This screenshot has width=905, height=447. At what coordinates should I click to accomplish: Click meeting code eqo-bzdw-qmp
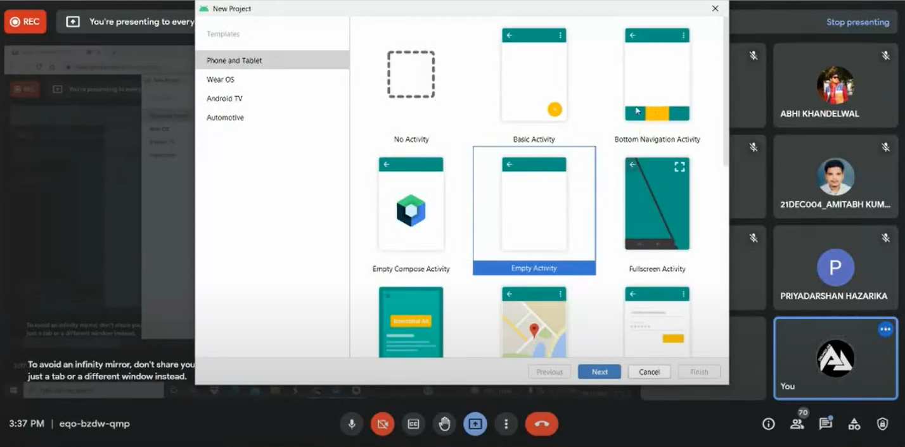click(x=94, y=424)
